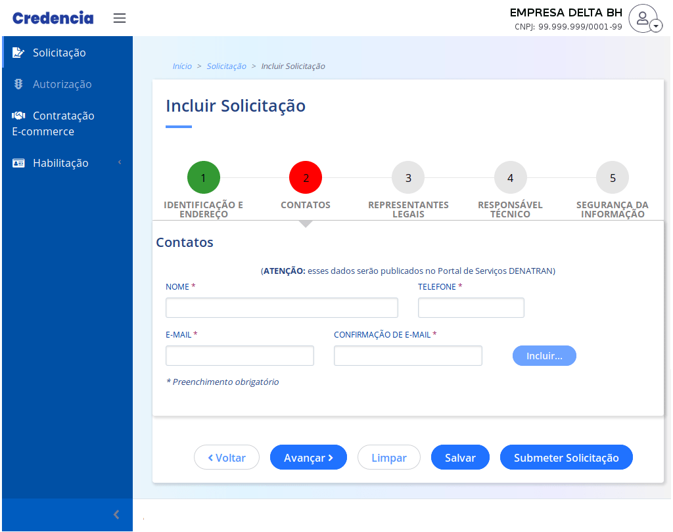Open step 5 Segurança da Informação

(x=613, y=178)
